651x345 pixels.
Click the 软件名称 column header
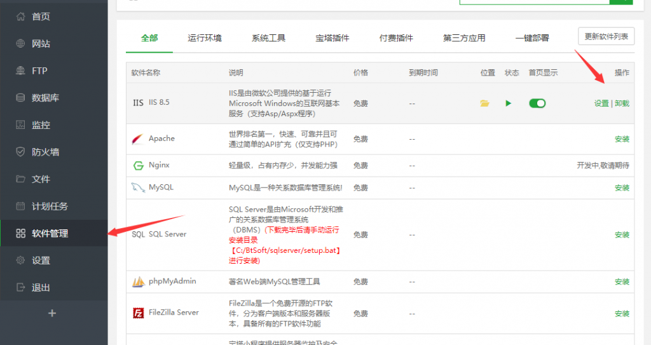pos(146,72)
